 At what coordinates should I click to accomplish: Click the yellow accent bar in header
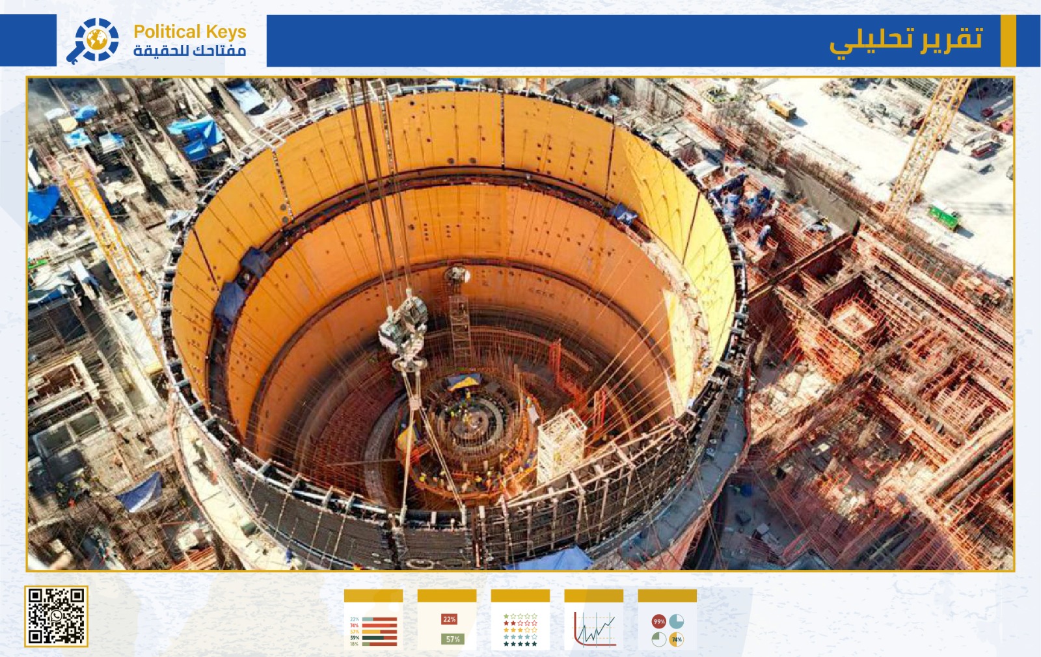pos(1008,40)
